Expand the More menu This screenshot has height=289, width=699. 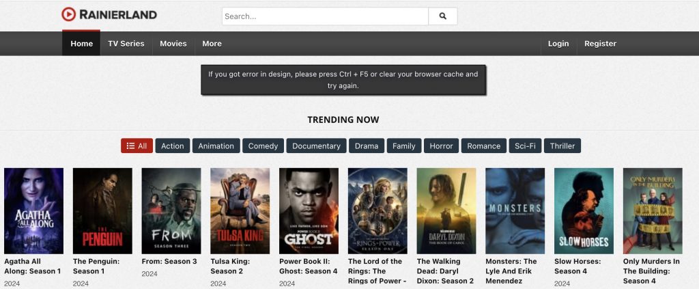212,44
